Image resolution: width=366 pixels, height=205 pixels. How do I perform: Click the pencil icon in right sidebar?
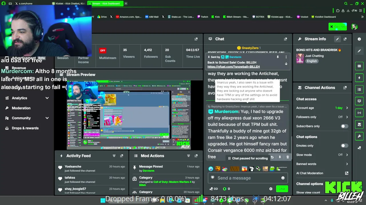(x=359, y=51)
